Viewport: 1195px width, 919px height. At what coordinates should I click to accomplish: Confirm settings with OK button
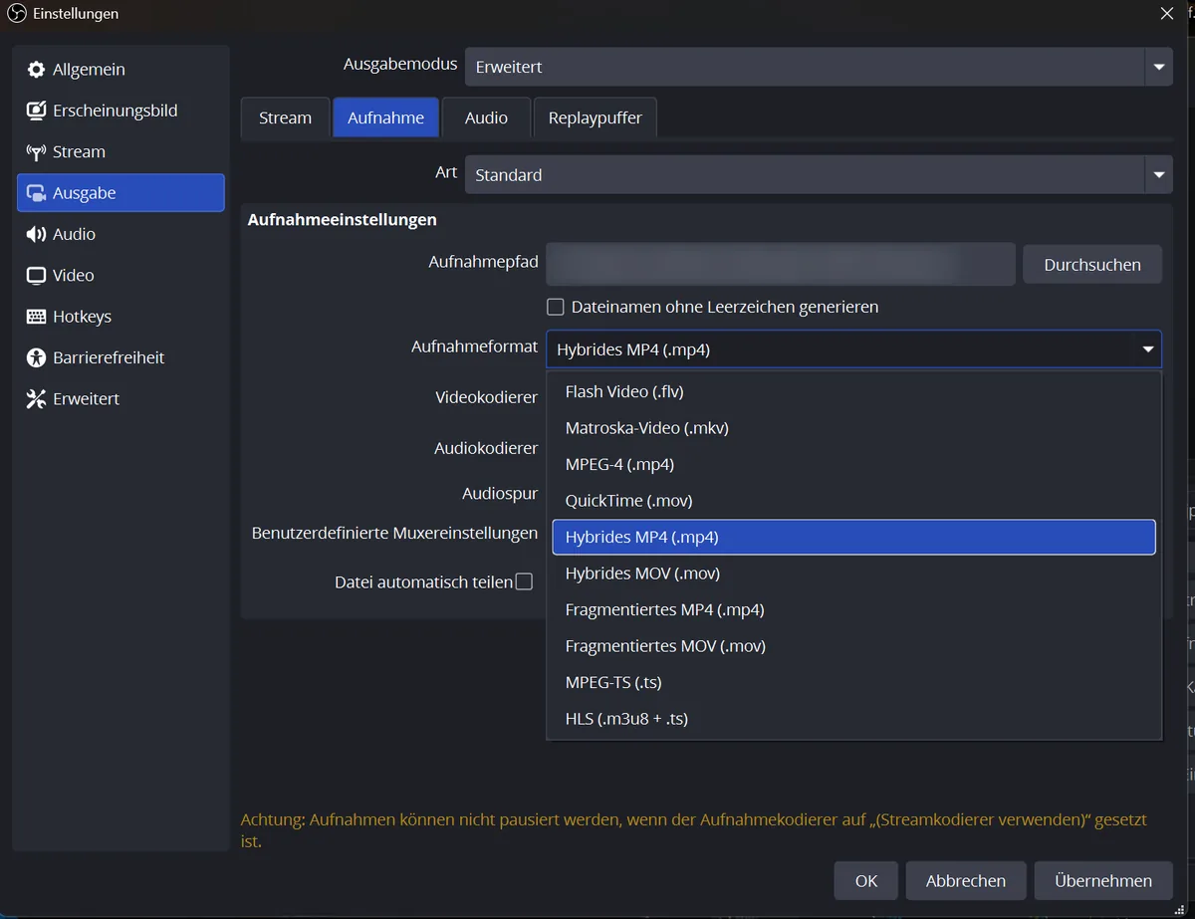[866, 880]
